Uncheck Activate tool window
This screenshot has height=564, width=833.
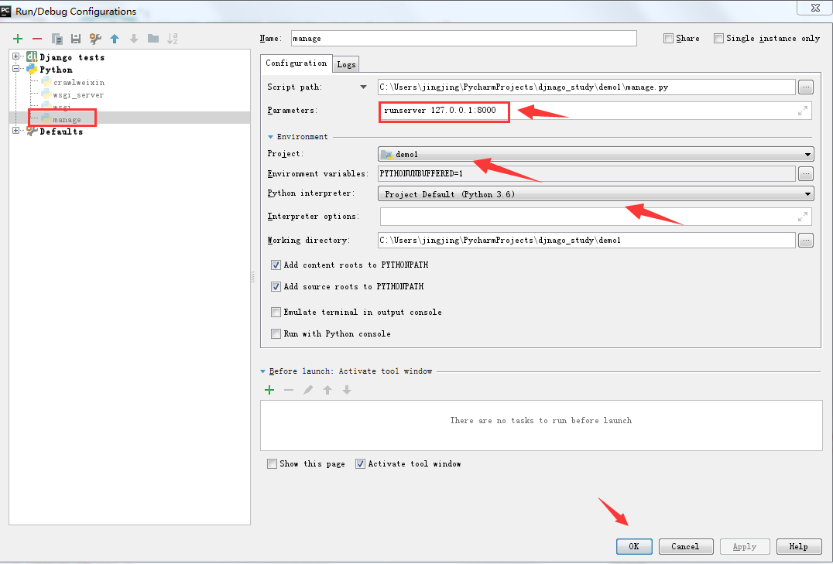[360, 463]
